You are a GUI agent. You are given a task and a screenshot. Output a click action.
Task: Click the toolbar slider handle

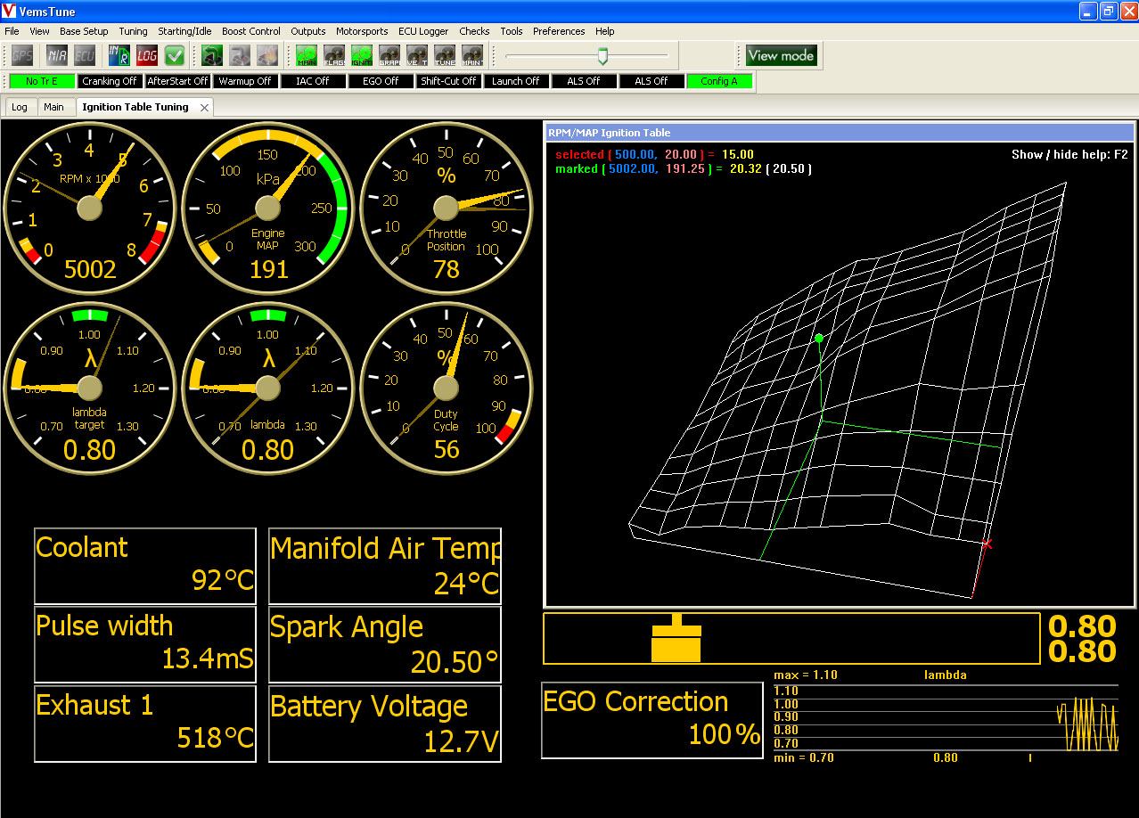click(602, 56)
